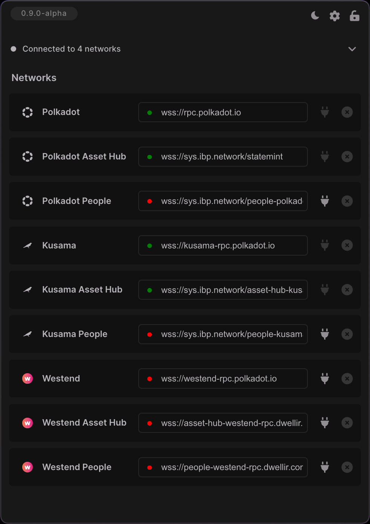Expand the Connected to 4 networks chevron
Image resolution: width=370 pixels, height=524 pixels.
[352, 49]
